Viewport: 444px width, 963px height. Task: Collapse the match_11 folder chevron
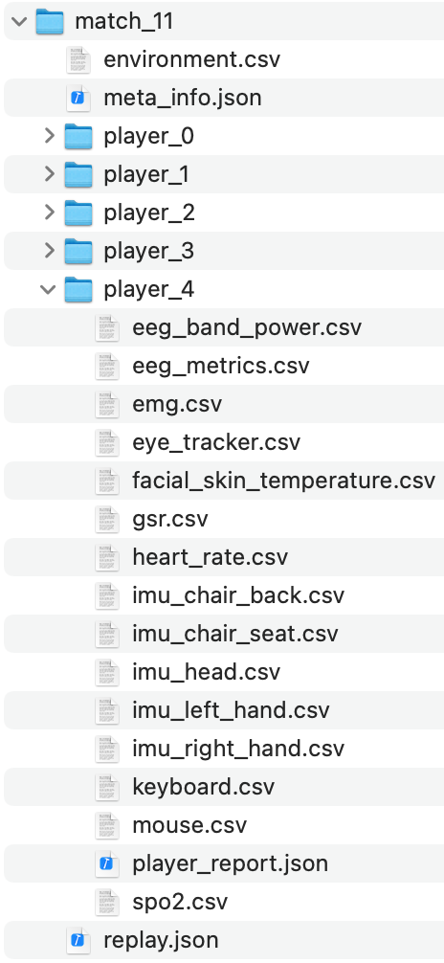[19, 21]
